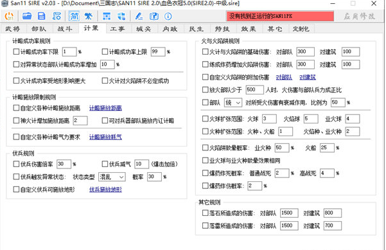Click 伏兵触发异常状态 概率 field
The height and width of the screenshot is (250, 386).
154,177
